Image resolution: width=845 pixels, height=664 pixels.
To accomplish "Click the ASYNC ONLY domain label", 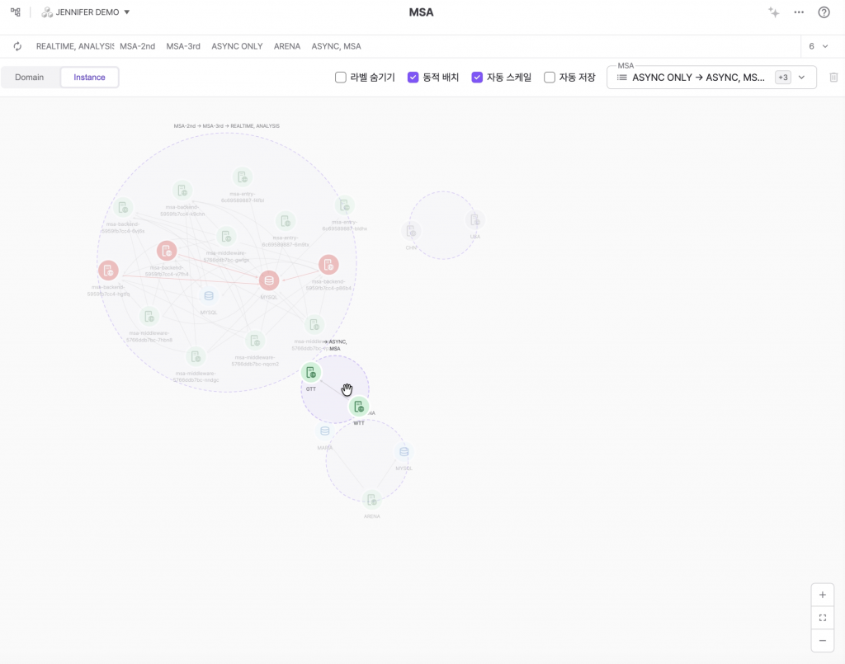I will pyautogui.click(x=237, y=46).
